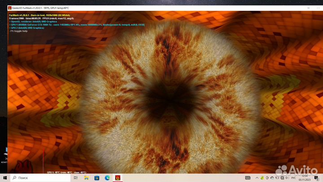The width and height of the screenshot is (323, 182).
Task: Click the green circular tray icon
Action: 262,178
